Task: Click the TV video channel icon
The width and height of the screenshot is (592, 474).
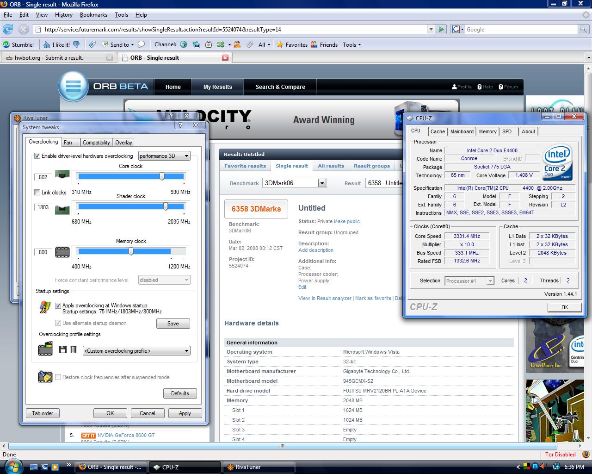Action: (x=209, y=44)
